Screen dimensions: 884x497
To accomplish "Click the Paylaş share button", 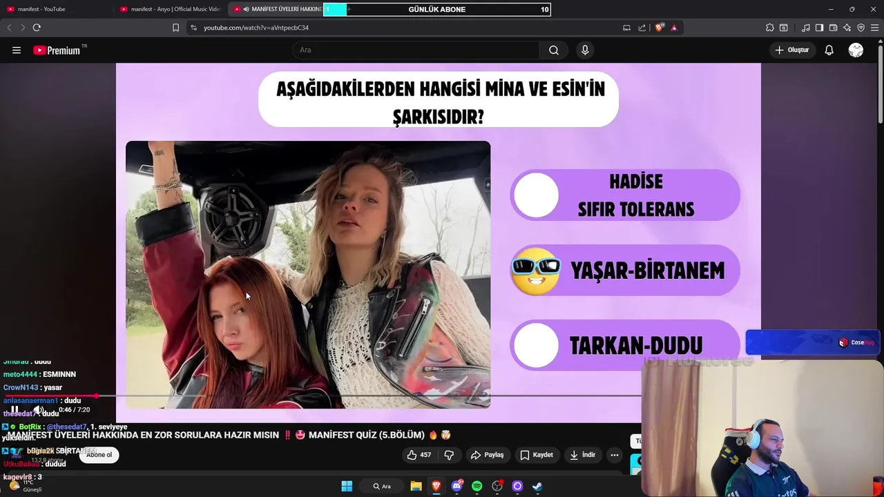I will pos(488,455).
